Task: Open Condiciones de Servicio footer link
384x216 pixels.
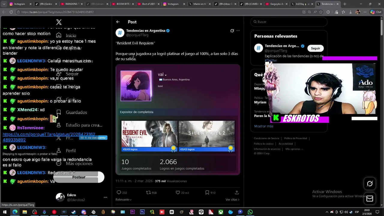Action: [x=266, y=138]
